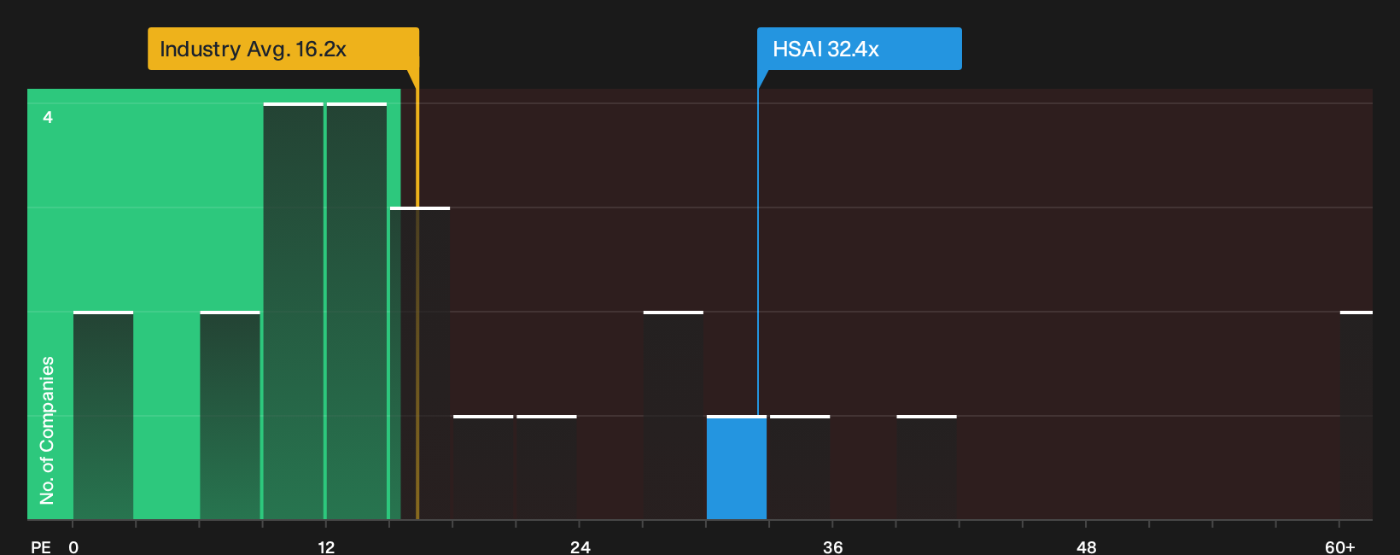Click the Industry Avg. 16.2x label

point(283,49)
